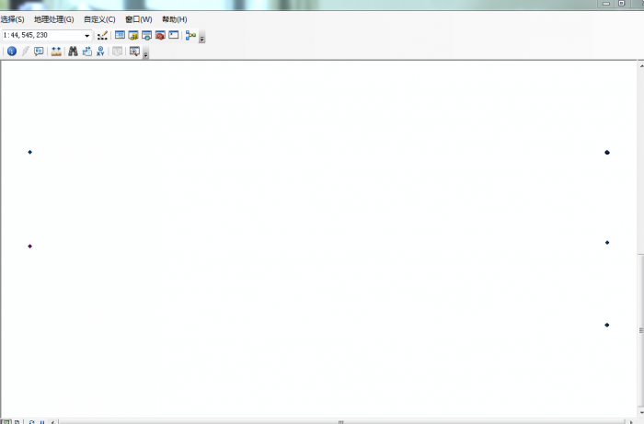
Task: Open the Table of Contents window
Action: (120, 36)
